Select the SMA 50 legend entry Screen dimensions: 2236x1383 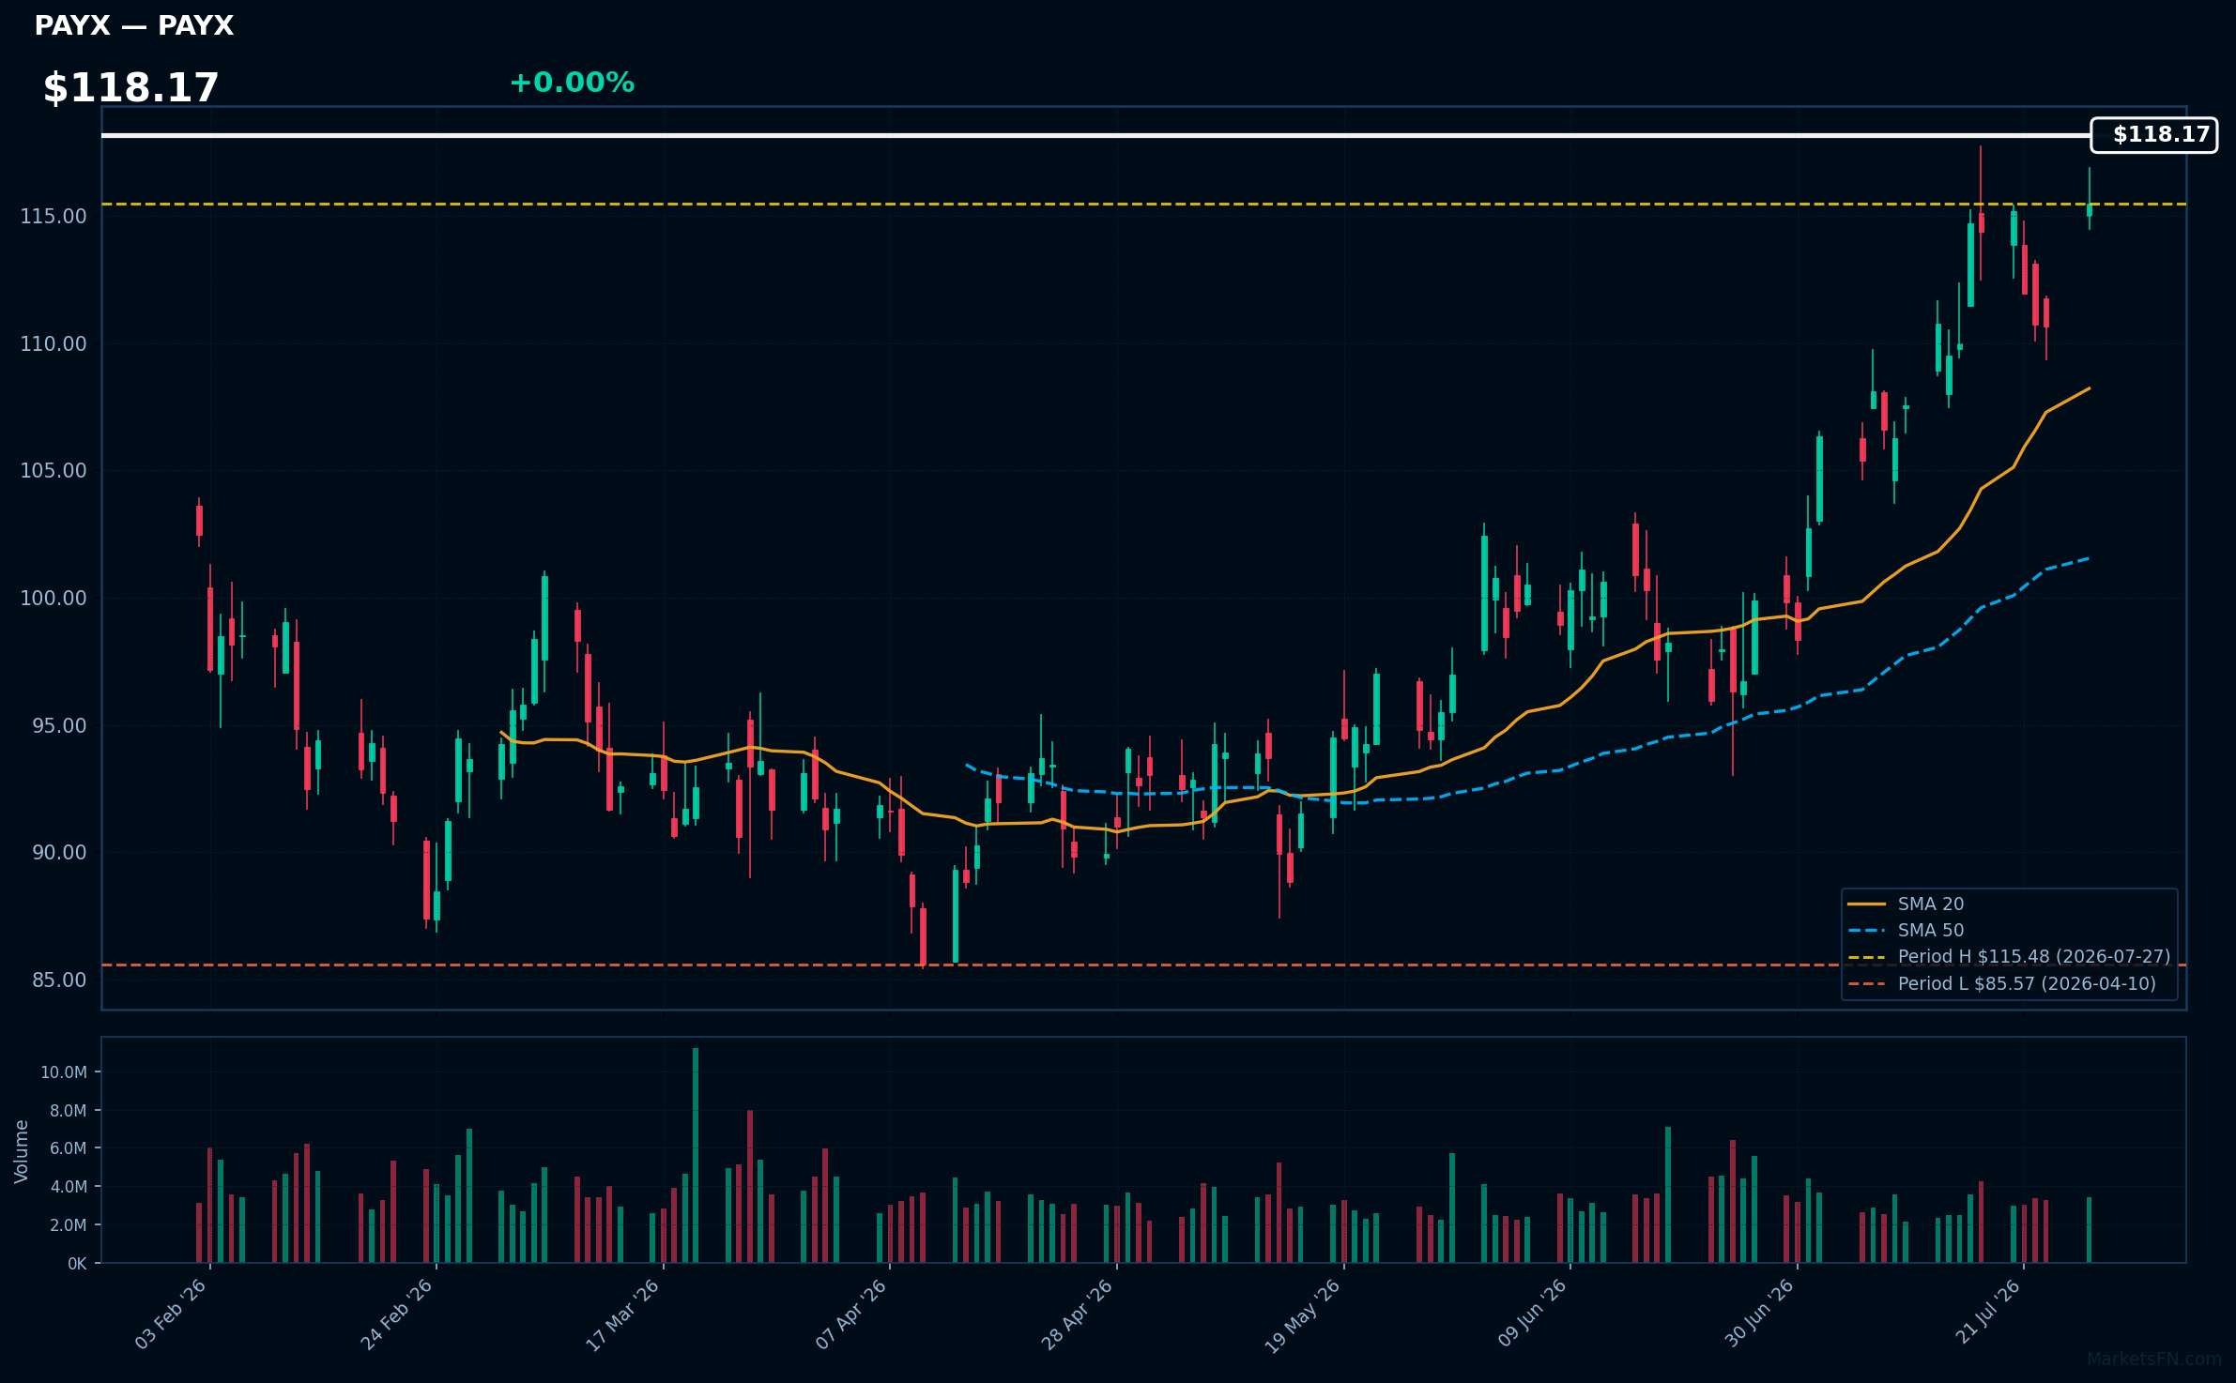[1930, 930]
